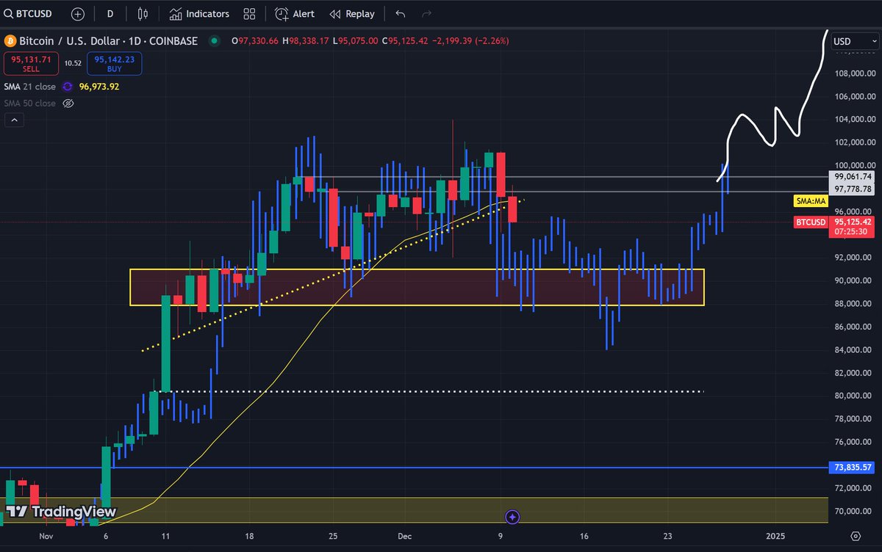Viewport: 882px width, 552px height.
Task: Click the green market status dot
Action: (x=214, y=41)
